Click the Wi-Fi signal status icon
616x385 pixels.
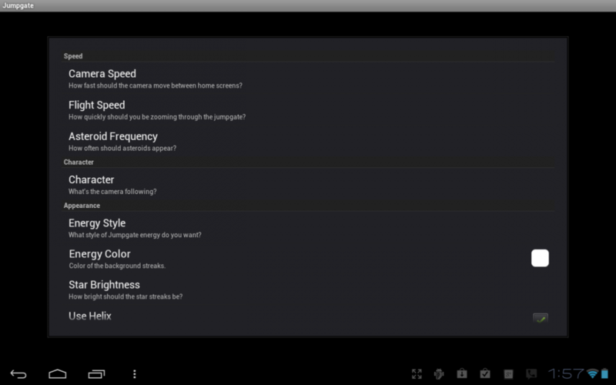[592, 373]
